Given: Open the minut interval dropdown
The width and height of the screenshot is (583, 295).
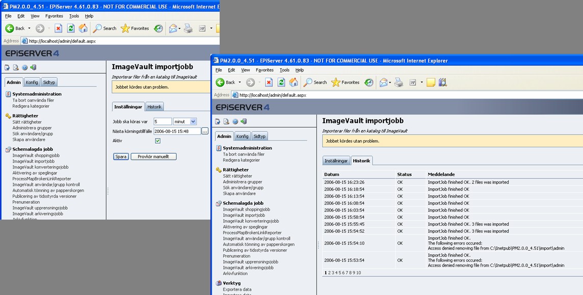Looking at the screenshot, I should pyautogui.click(x=185, y=121).
